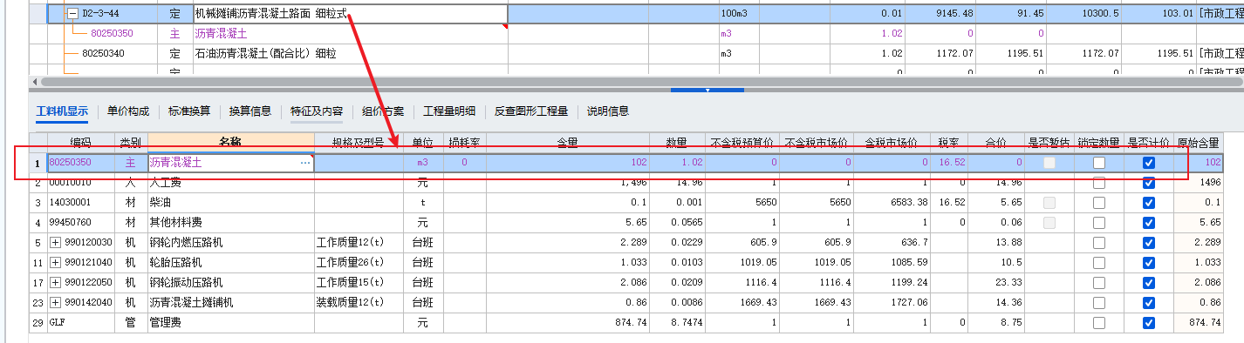Click the 规格及型号 column header

358,142
